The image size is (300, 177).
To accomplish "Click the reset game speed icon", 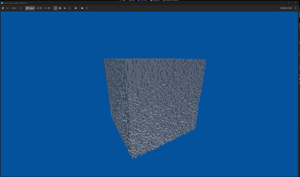I will (21, 8).
